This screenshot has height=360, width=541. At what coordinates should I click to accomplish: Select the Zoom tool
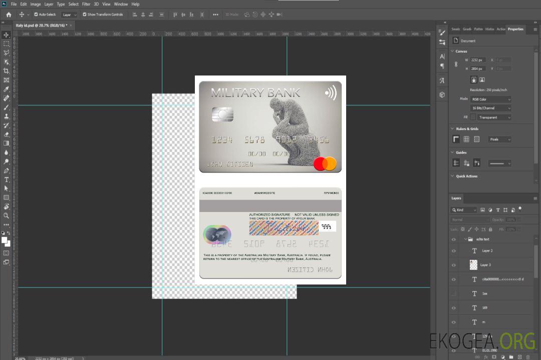7,215
